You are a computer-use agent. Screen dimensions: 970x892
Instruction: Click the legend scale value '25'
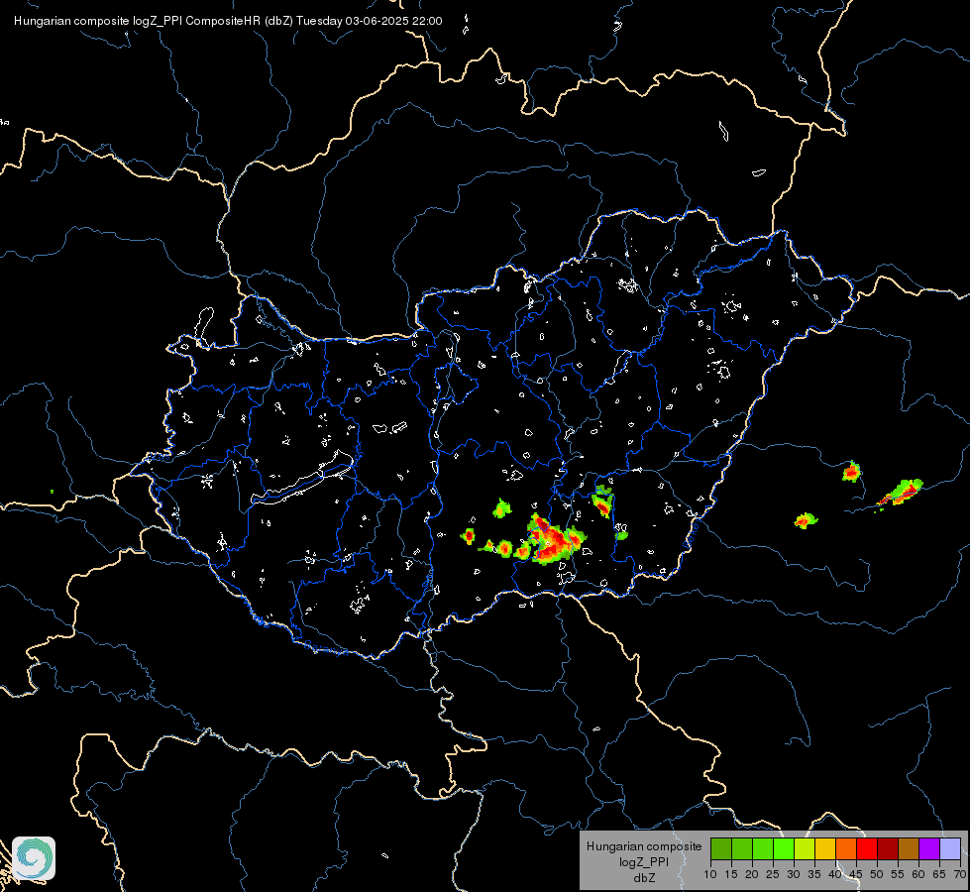pos(773,875)
